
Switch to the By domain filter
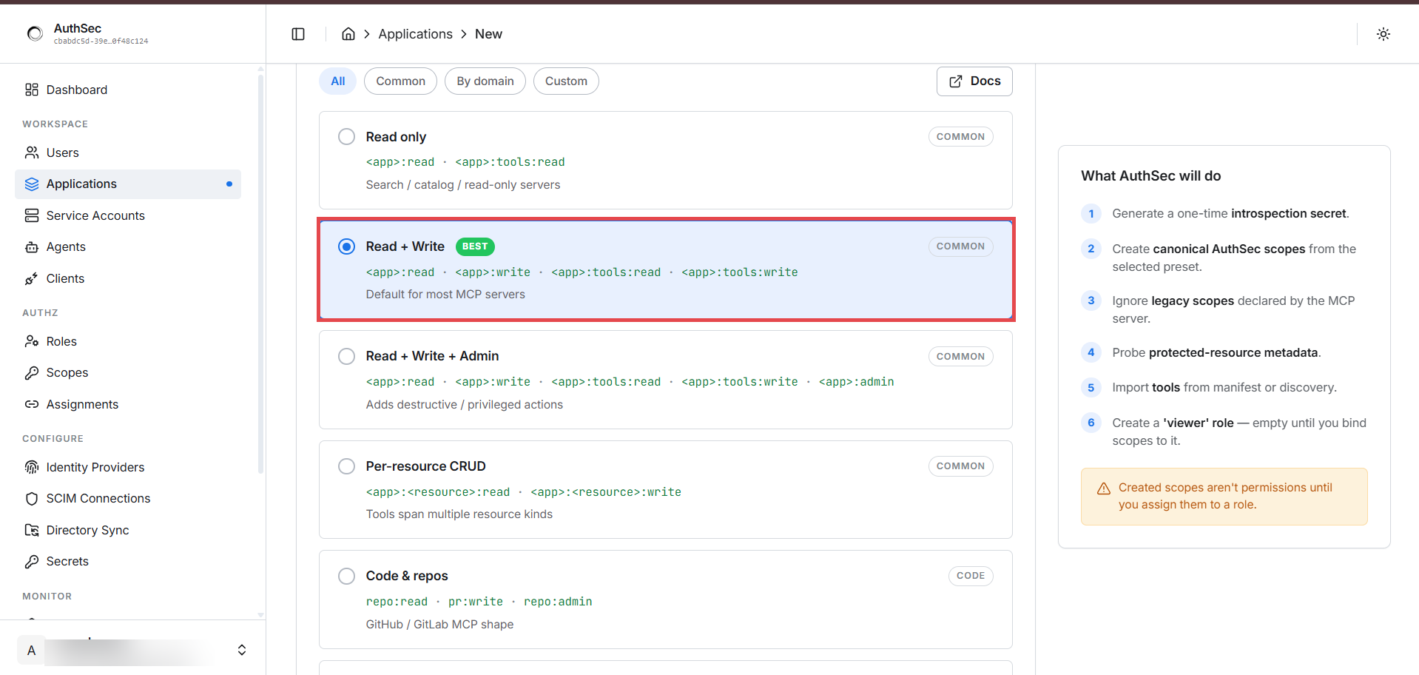[x=485, y=81]
